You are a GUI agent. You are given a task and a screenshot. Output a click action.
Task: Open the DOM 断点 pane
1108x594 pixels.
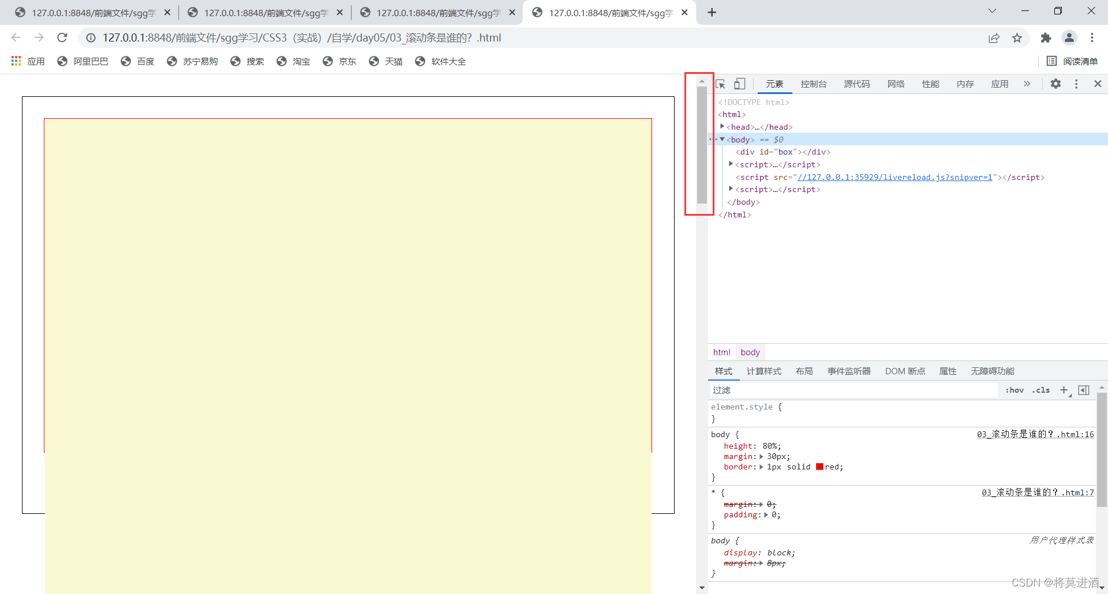905,371
